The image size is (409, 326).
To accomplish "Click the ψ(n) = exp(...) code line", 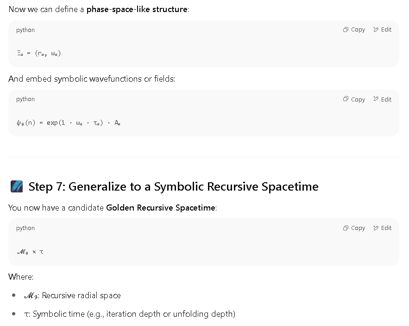I will [69, 122].
